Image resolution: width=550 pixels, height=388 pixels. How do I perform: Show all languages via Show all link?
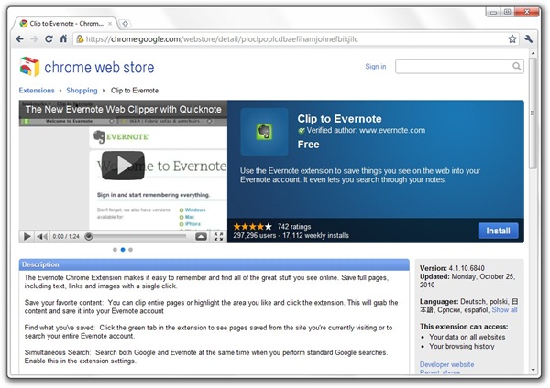(x=504, y=310)
